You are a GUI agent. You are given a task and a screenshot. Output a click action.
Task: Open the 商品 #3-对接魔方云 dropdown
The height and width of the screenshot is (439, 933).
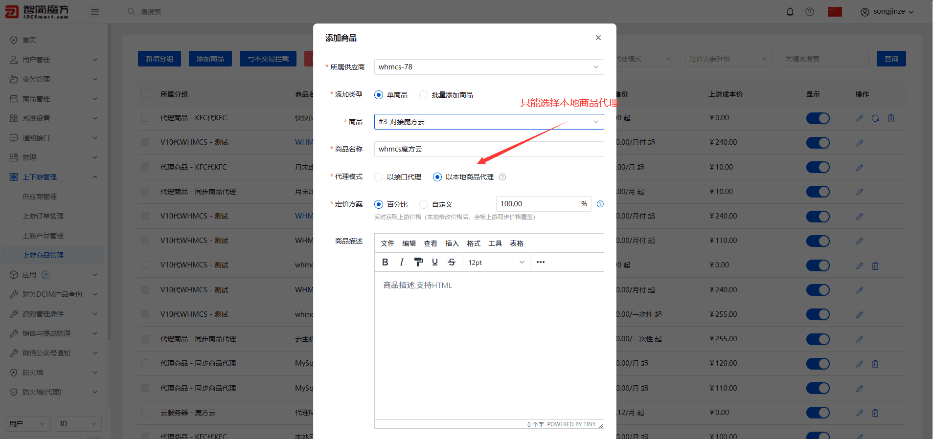tap(489, 122)
